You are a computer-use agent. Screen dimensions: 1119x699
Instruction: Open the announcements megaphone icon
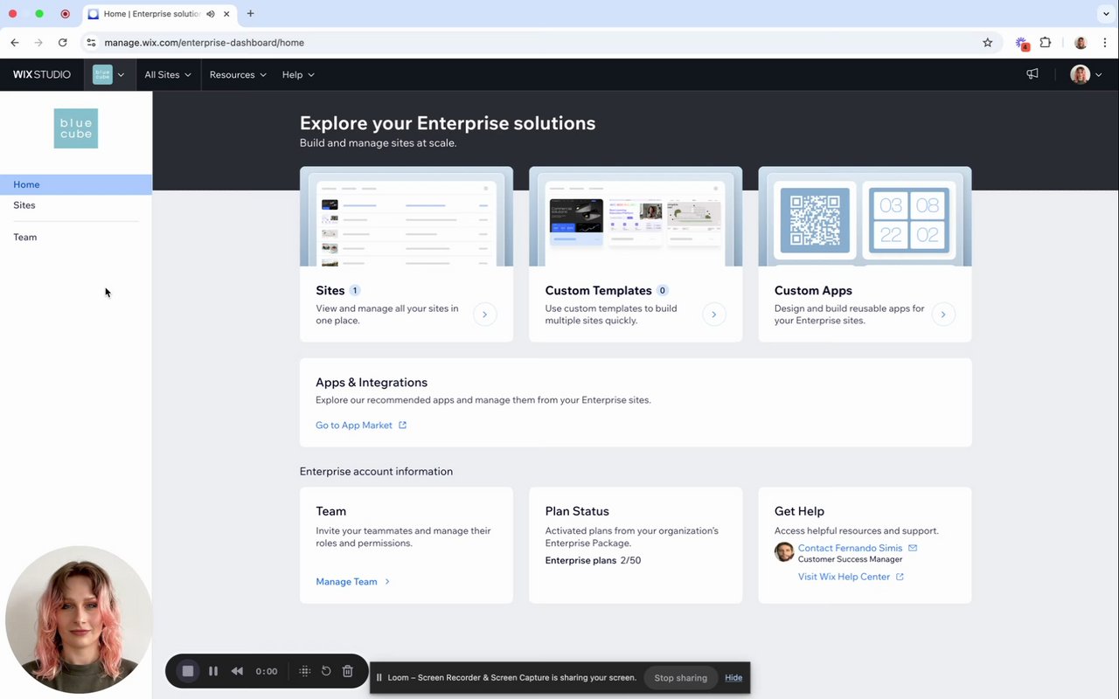[x=1032, y=74]
